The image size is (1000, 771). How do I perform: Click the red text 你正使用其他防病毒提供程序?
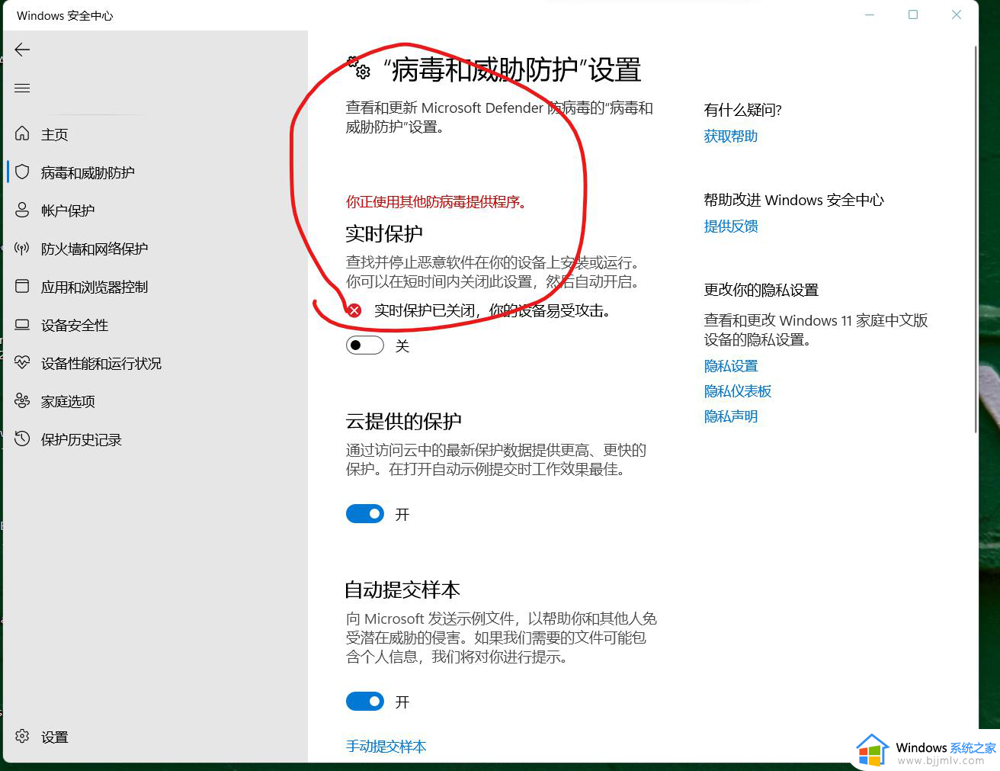(x=436, y=201)
